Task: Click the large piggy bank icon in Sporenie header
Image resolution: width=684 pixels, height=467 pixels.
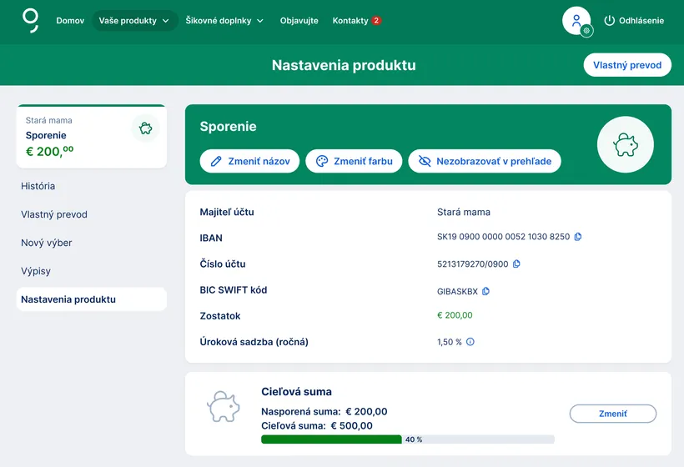Action: tap(625, 145)
